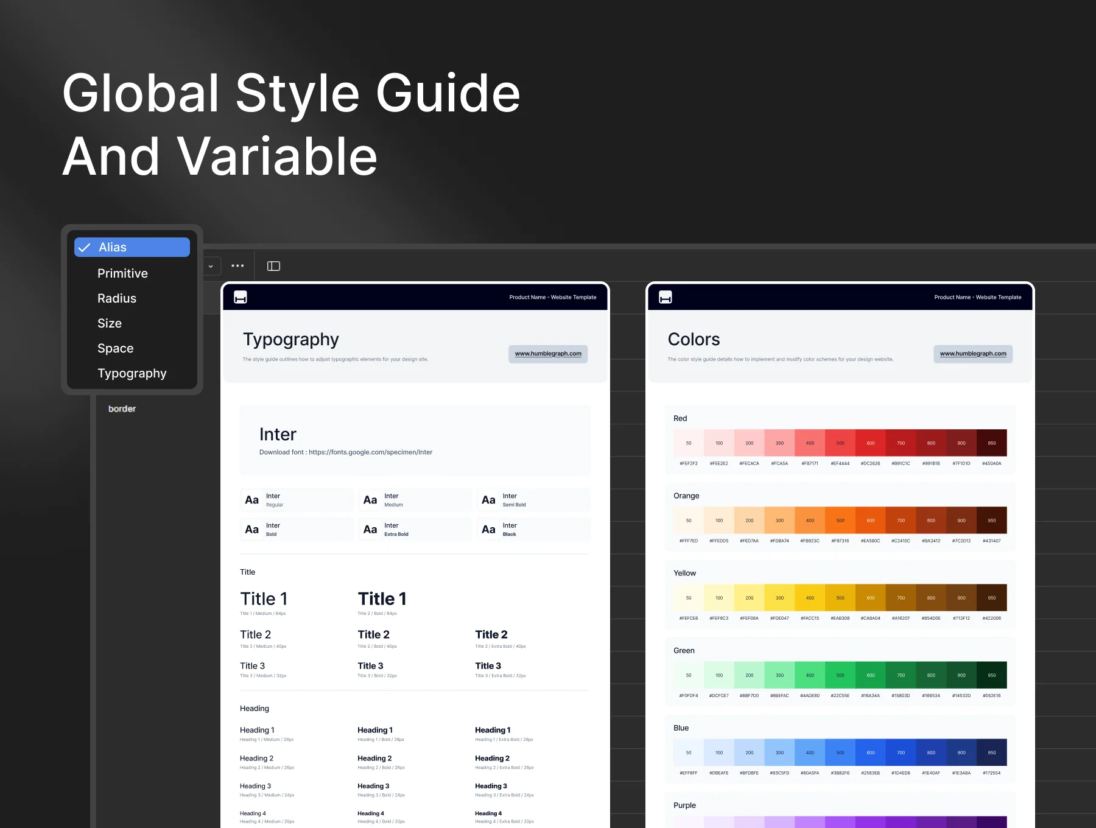This screenshot has width=1096, height=828.
Task: Click the Colors page title
Action: pos(694,339)
